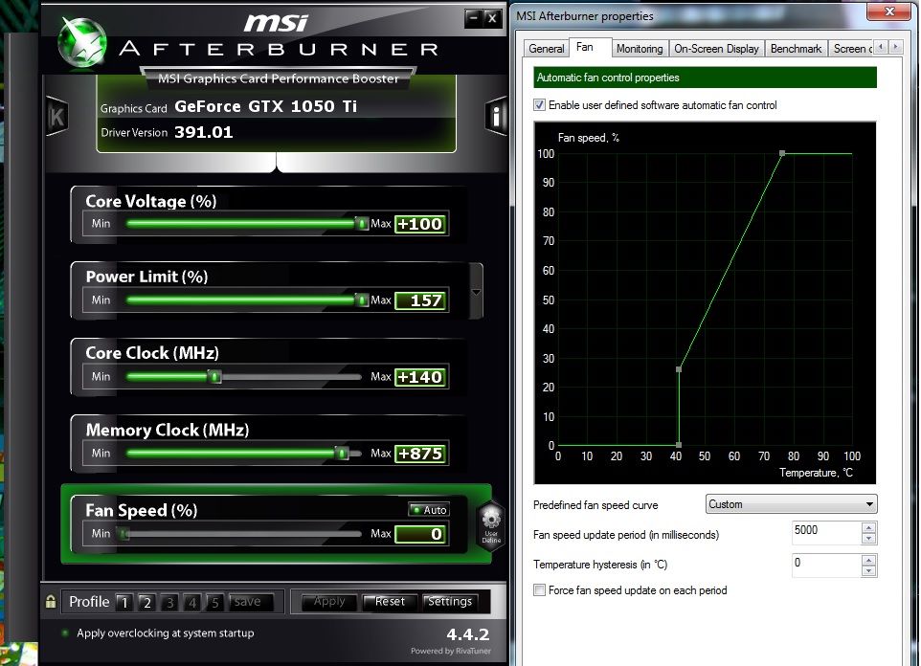Click the GeForce GTX 1050 Ti text

[265, 106]
